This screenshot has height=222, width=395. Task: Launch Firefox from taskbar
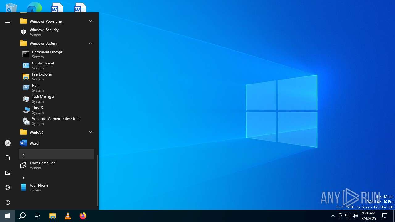click(83, 216)
